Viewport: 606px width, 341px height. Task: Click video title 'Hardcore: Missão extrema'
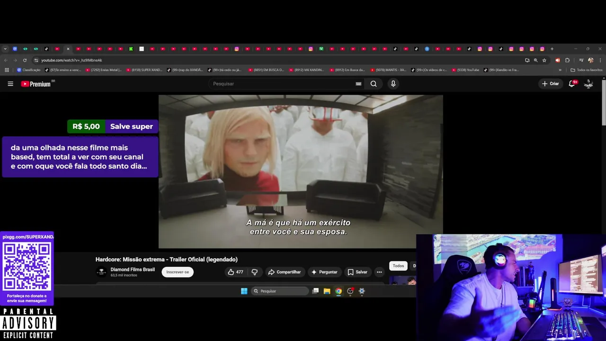tap(167, 259)
